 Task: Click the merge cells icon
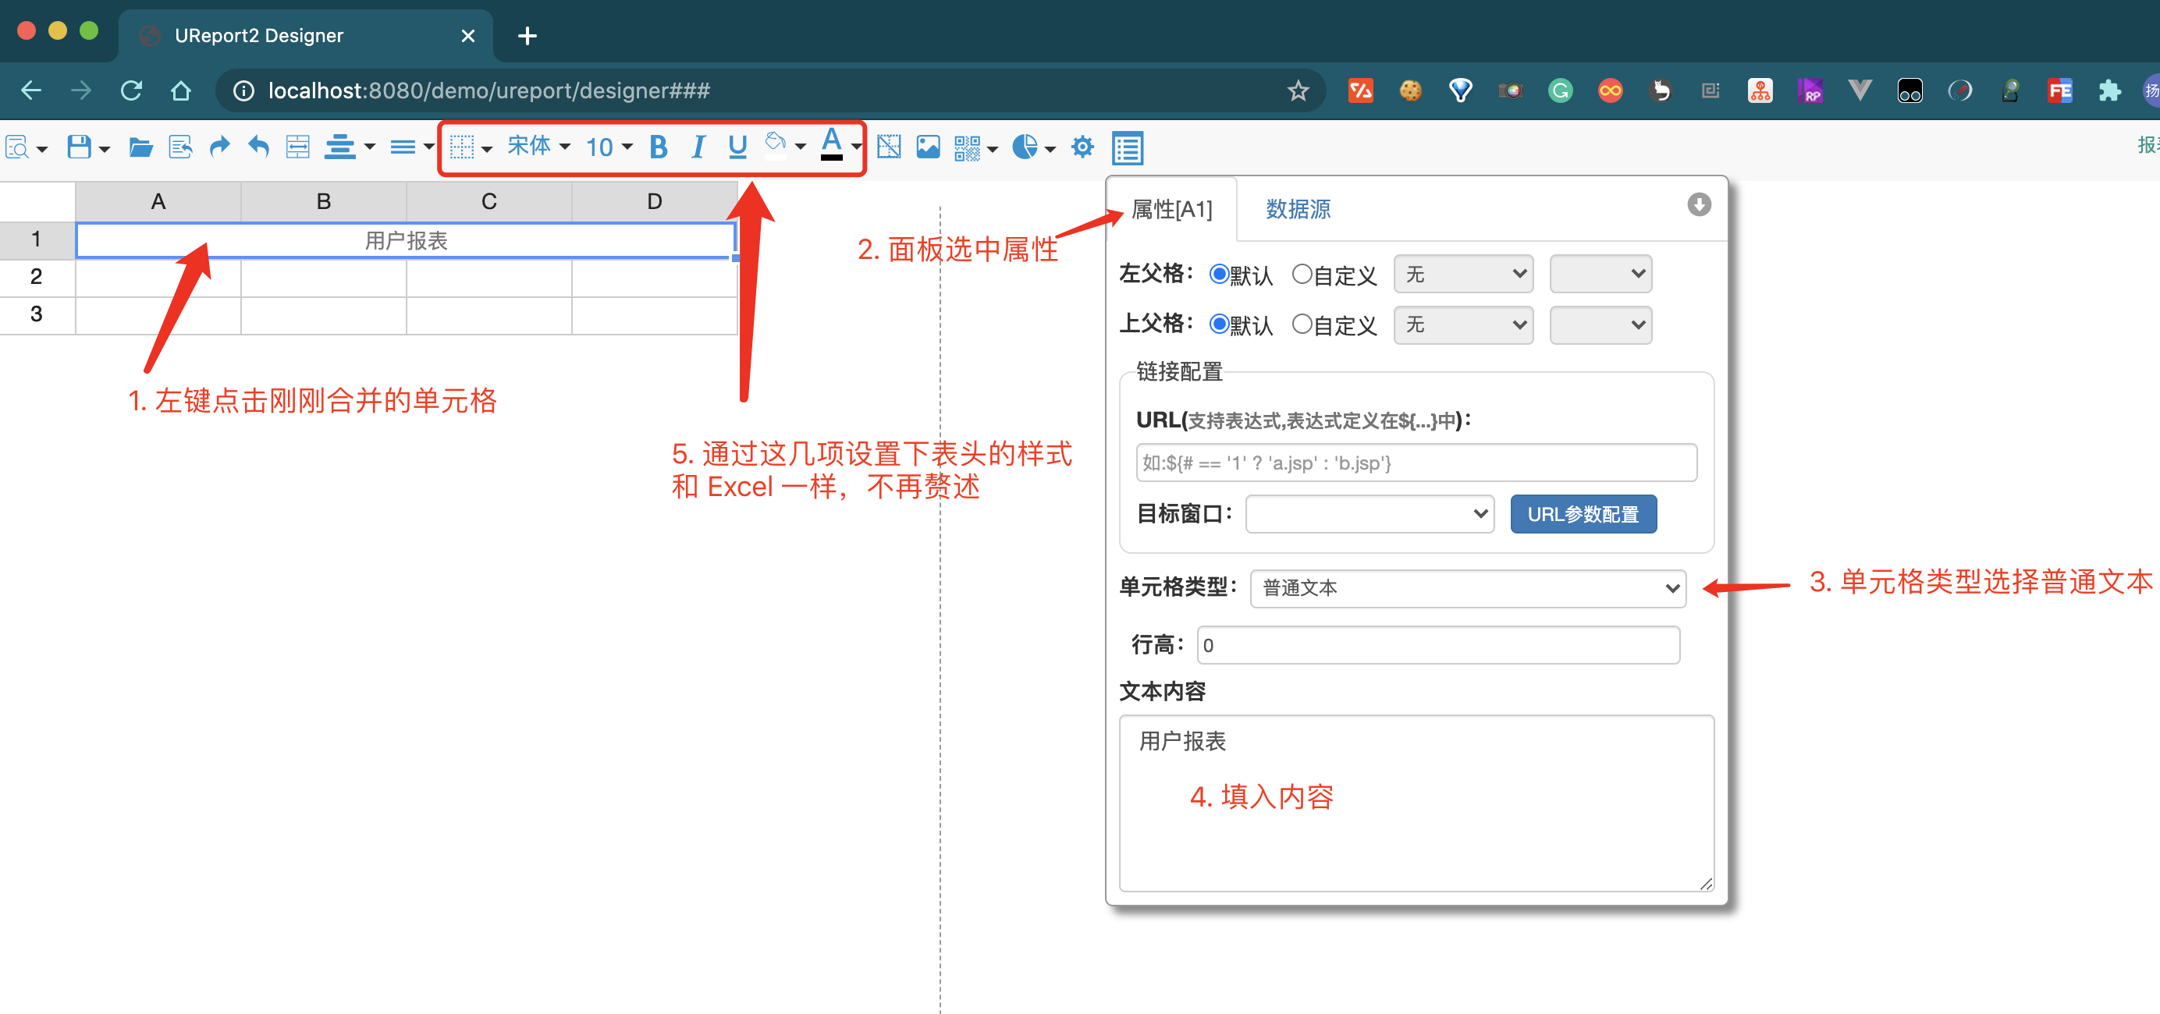point(297,147)
